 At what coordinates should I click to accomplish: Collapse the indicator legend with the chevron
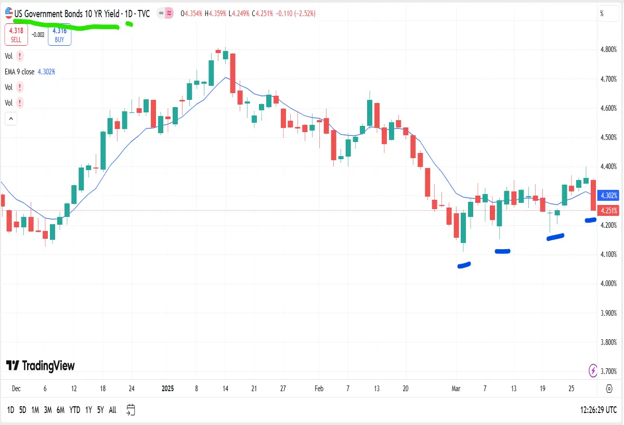click(x=11, y=119)
